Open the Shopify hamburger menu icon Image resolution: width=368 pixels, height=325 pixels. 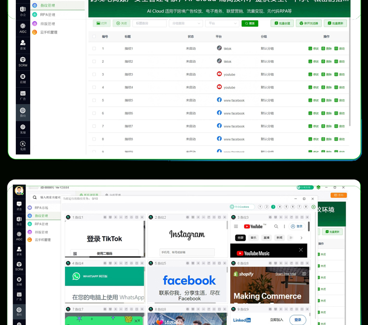[304, 274]
